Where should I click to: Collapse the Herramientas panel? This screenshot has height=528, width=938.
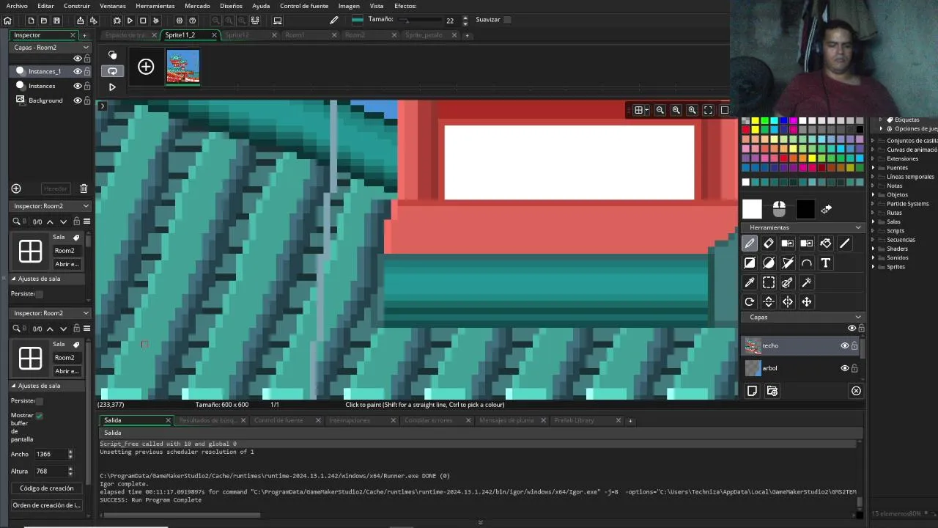tap(858, 227)
